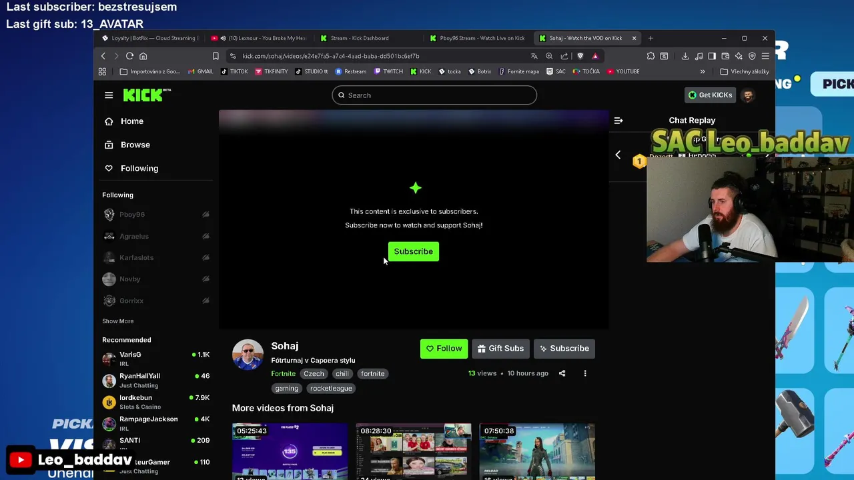Click the chill tag
The height and width of the screenshot is (480, 854).
[342, 374]
